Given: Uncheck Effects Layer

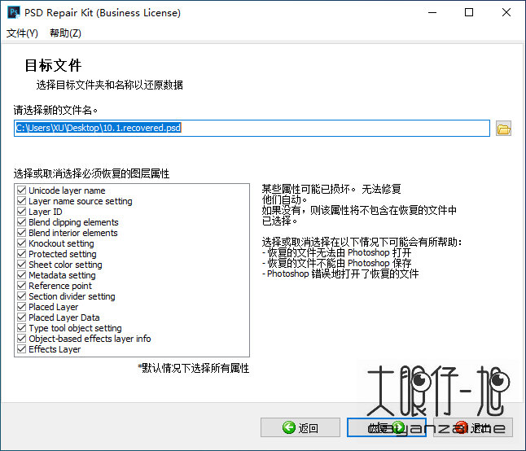Looking at the screenshot, I should click(x=21, y=349).
